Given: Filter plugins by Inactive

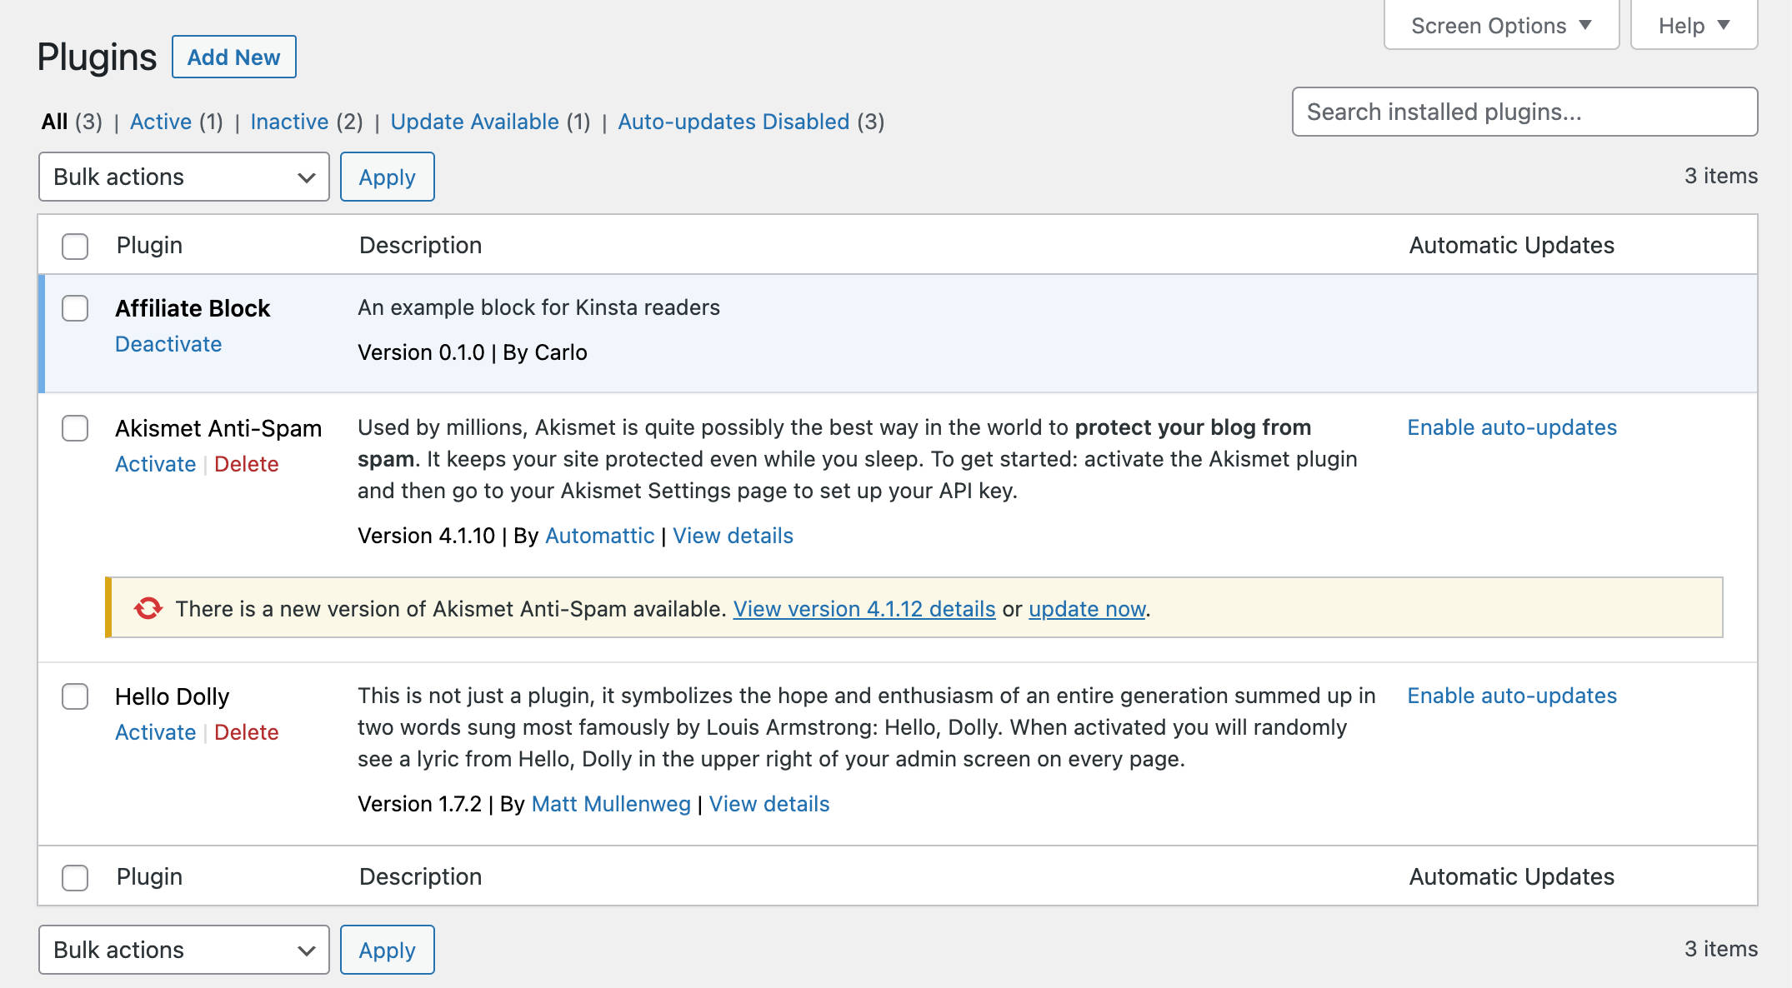Looking at the screenshot, I should tap(289, 122).
